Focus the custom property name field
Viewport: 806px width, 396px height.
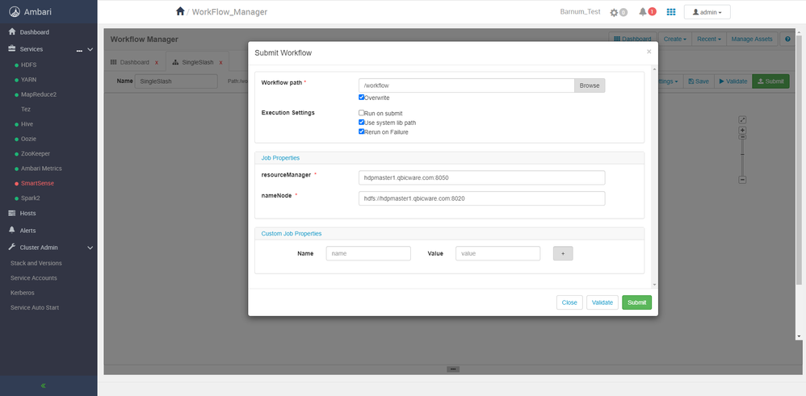coord(368,253)
